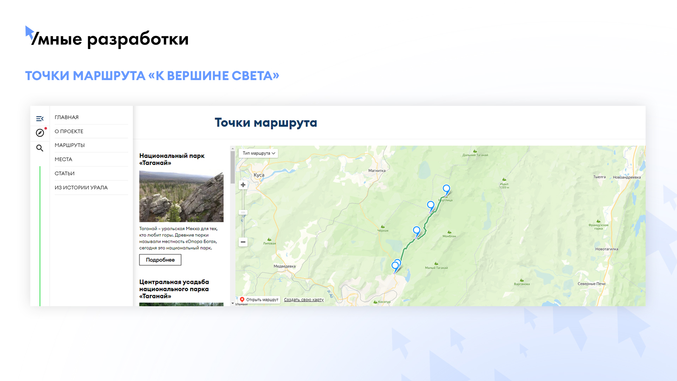The width and height of the screenshot is (677, 381).
Task: Open МЕСТА menu item
Action: pyautogui.click(x=63, y=159)
